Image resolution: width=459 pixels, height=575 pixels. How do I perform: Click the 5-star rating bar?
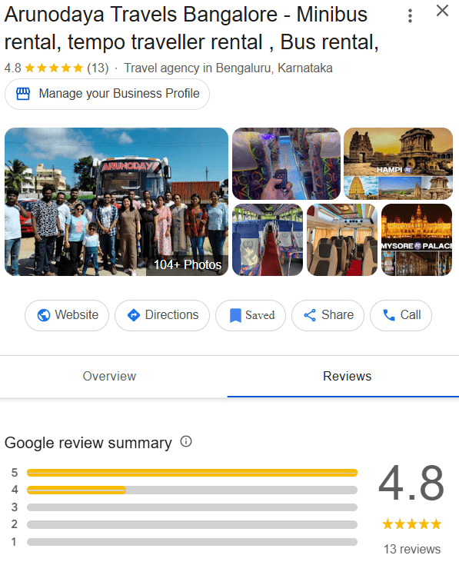(192, 473)
